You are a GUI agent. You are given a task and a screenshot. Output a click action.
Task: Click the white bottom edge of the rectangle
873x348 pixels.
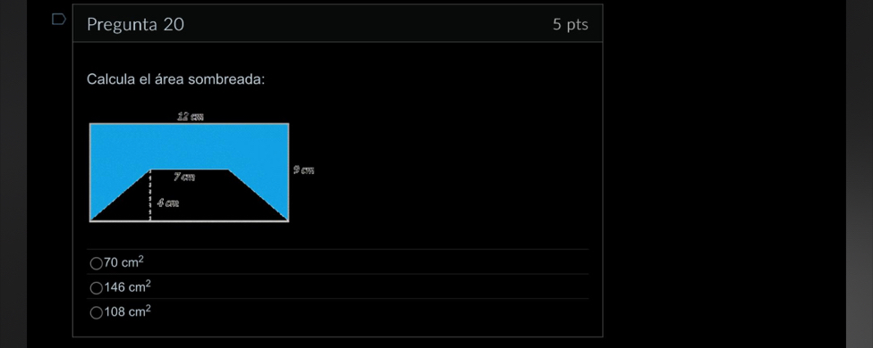click(190, 221)
